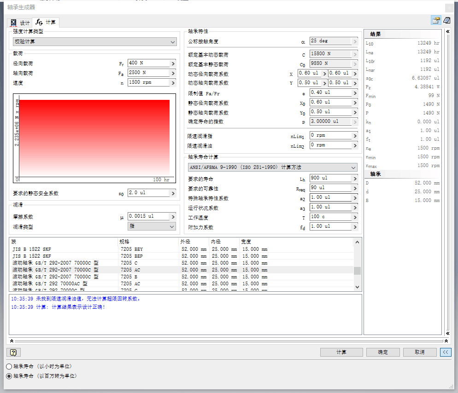Select bearing row 7205 B
This screenshot has height=393, width=458.
point(181,277)
